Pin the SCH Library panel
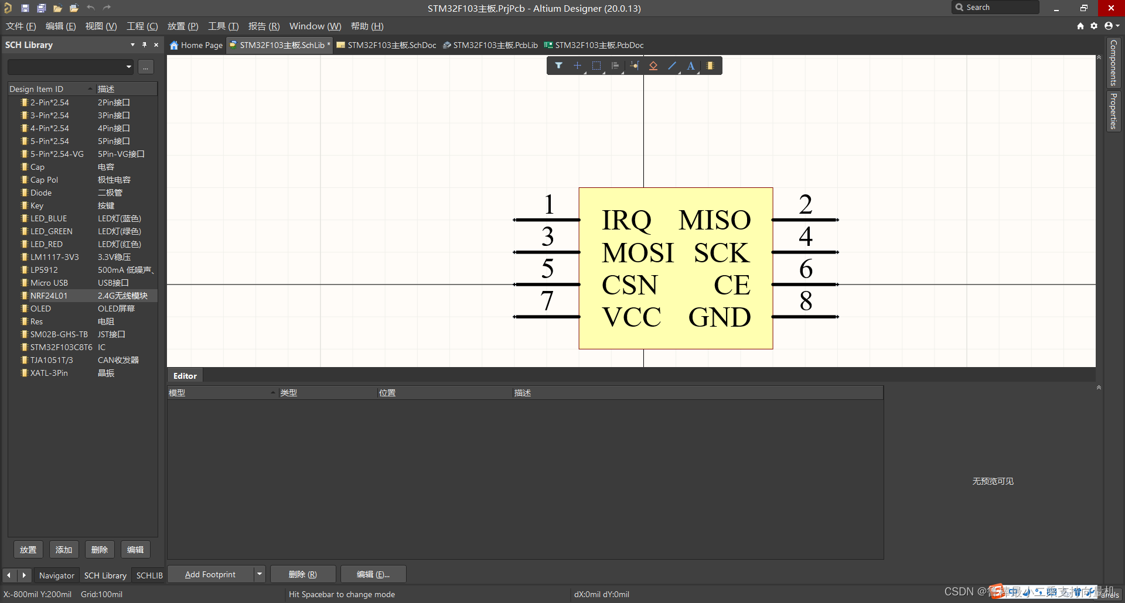 point(144,44)
